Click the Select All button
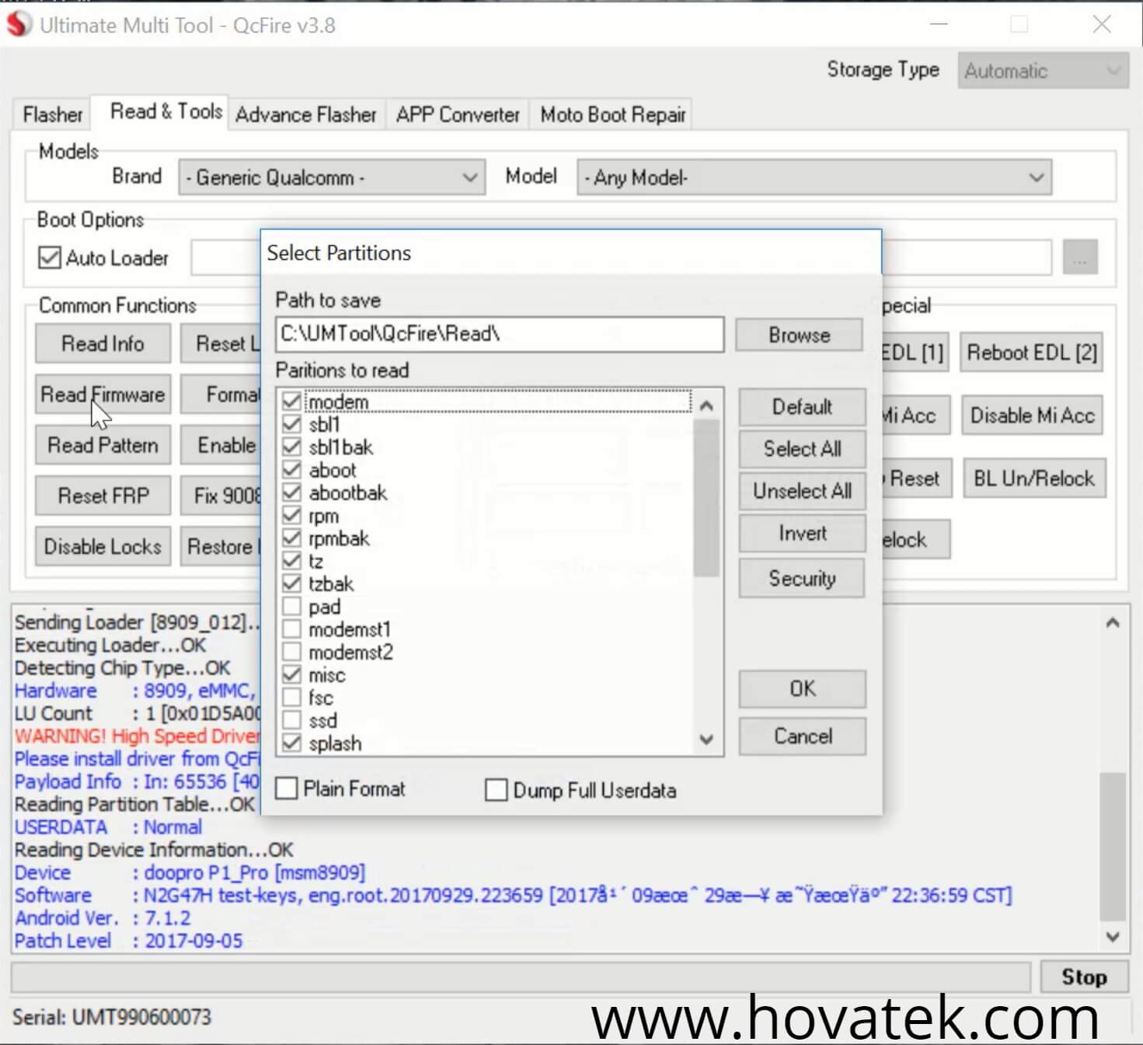The height and width of the screenshot is (1045, 1143). (x=802, y=449)
